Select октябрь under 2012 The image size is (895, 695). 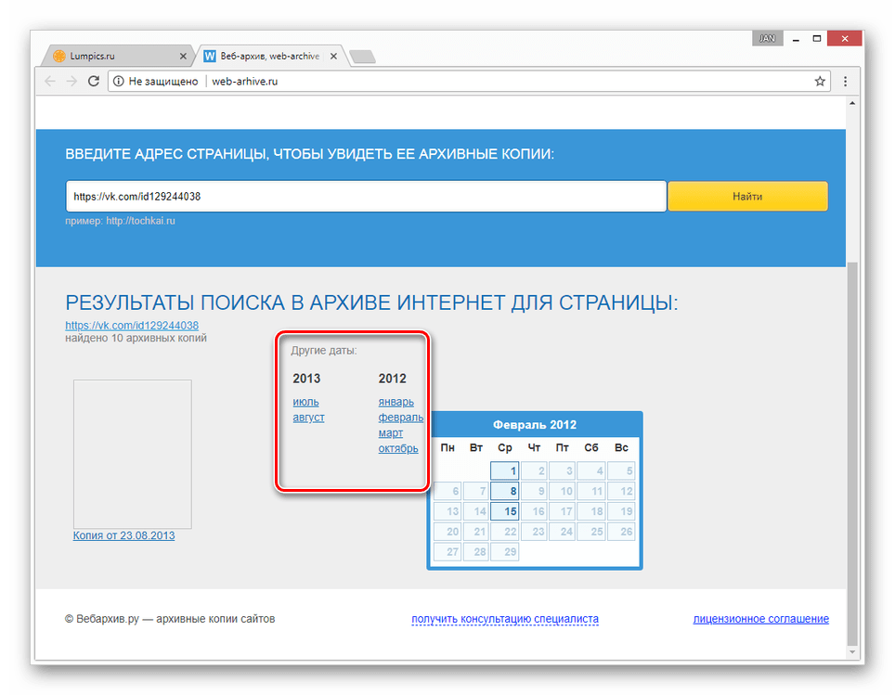(x=397, y=449)
